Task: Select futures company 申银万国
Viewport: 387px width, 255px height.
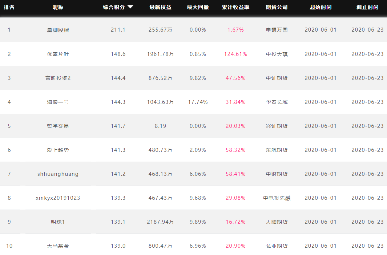Action: point(277,30)
